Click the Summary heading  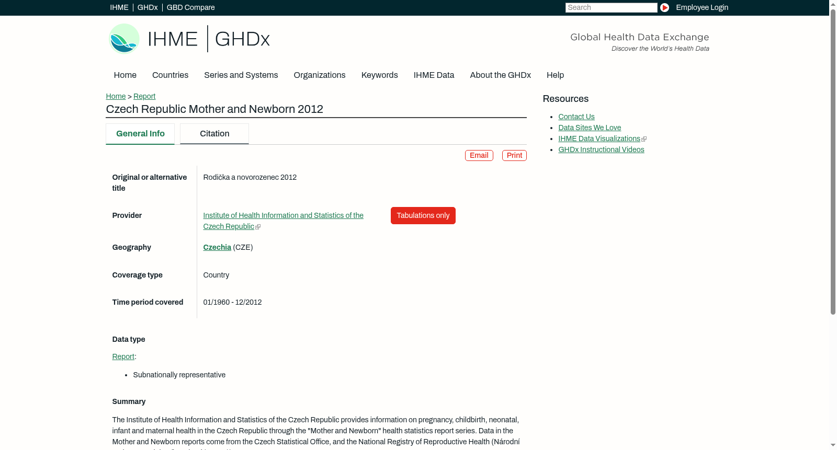click(129, 401)
